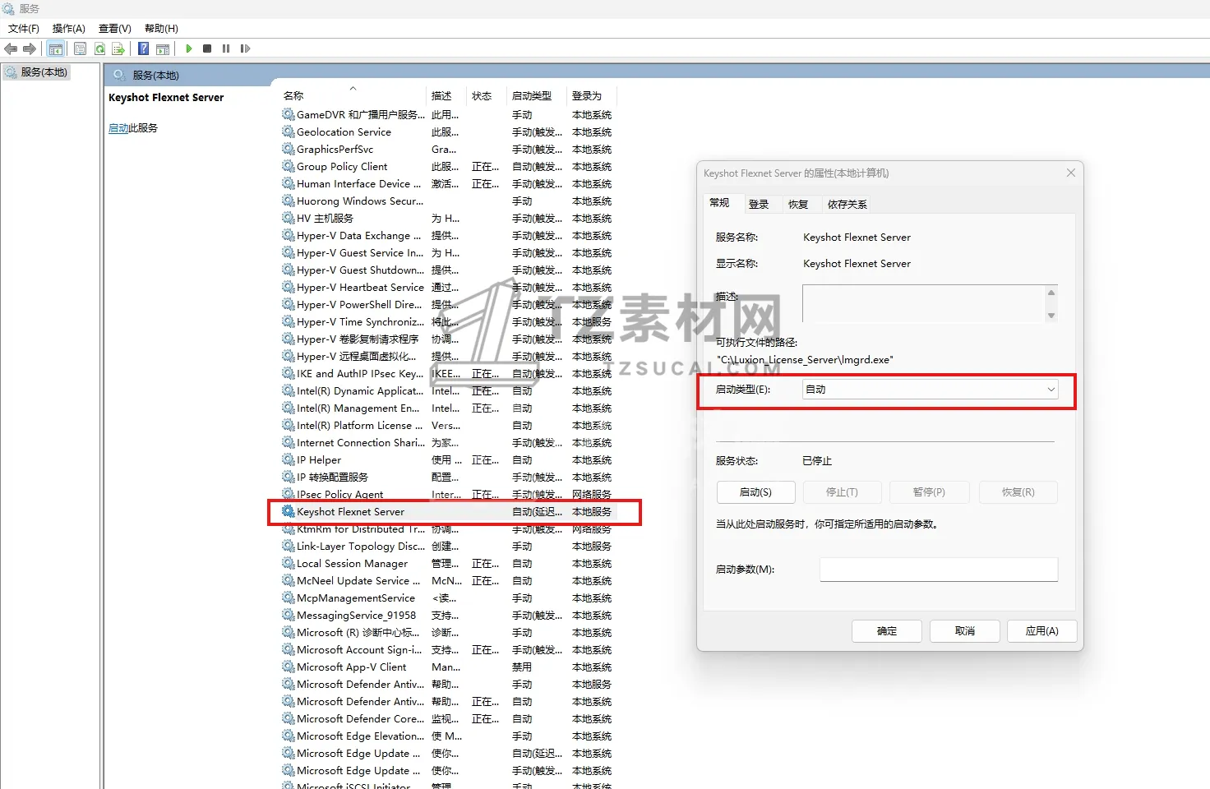Viewport: 1210px width, 789px height.
Task: Click the 应用(A) button
Action: tap(1041, 631)
